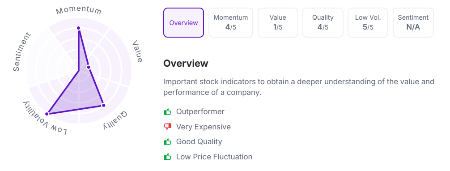The height and width of the screenshot is (171, 450).
Task: Click the Value data point on radar chart
Action: [x=89, y=67]
